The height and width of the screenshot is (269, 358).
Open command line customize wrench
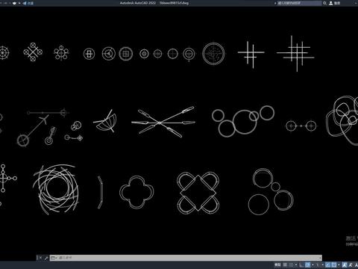(46, 258)
